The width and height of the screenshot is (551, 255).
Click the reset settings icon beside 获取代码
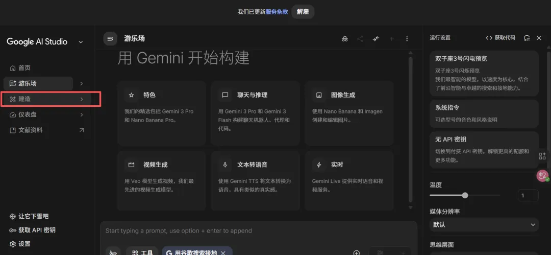pyautogui.click(x=527, y=38)
